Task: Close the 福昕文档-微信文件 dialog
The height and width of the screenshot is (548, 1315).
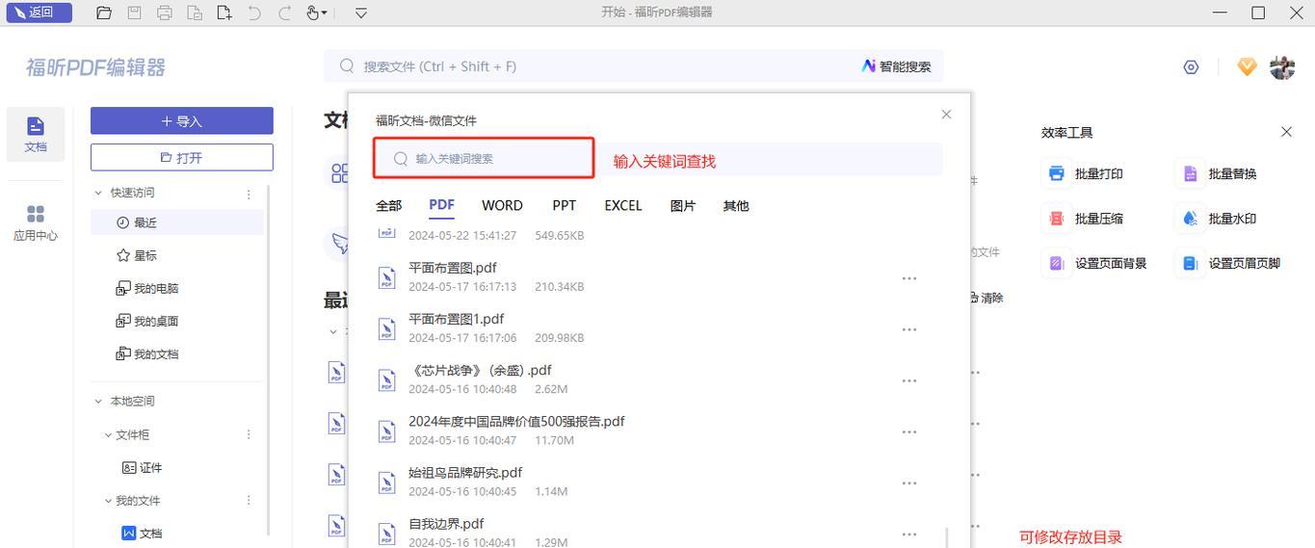Action: tap(946, 114)
